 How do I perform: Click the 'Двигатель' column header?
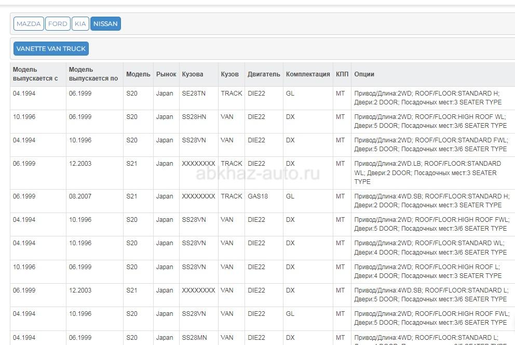[x=264, y=74]
